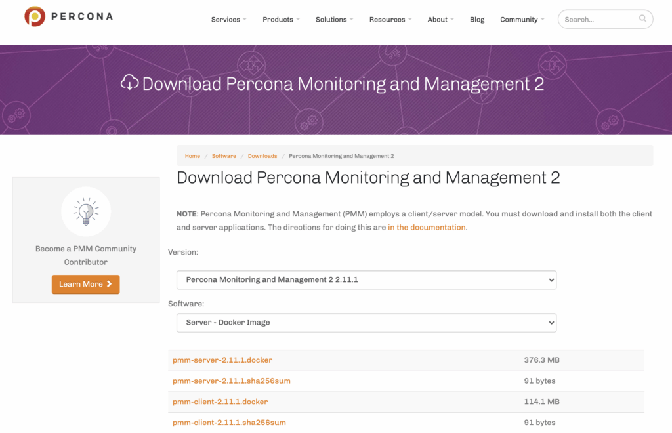Open the Services dropdown caret
The width and height of the screenshot is (672, 433).
coord(246,19)
